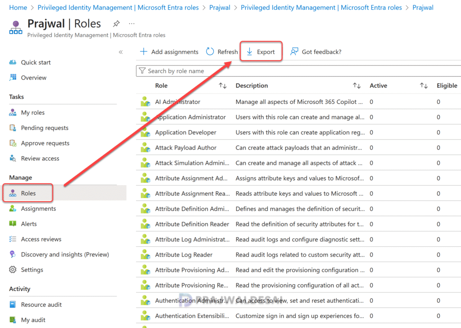
Task: Click the Add assignments button
Action: (169, 52)
